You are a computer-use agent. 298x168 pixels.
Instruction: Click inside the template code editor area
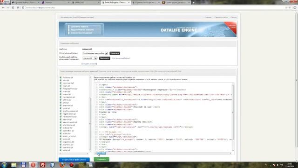[x=164, y=117]
